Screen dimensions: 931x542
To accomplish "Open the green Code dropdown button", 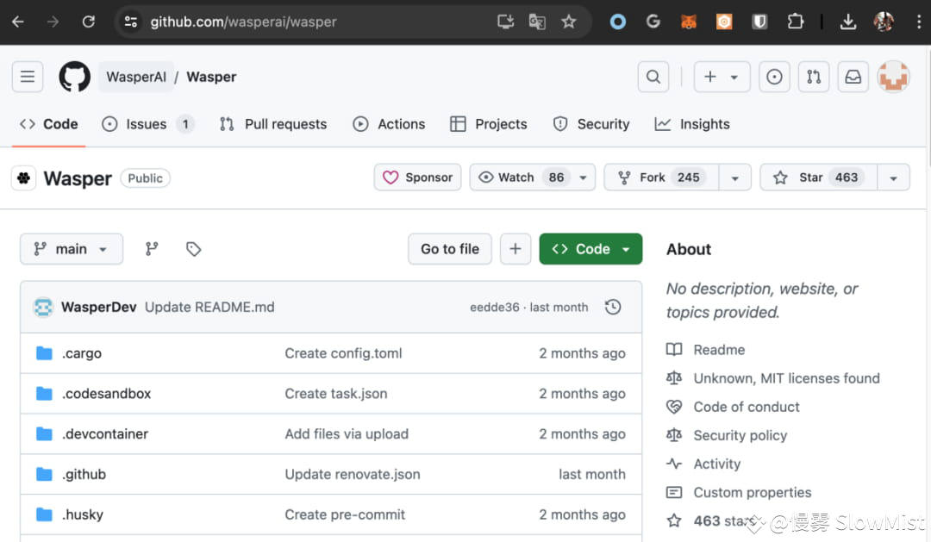I will click(x=590, y=249).
